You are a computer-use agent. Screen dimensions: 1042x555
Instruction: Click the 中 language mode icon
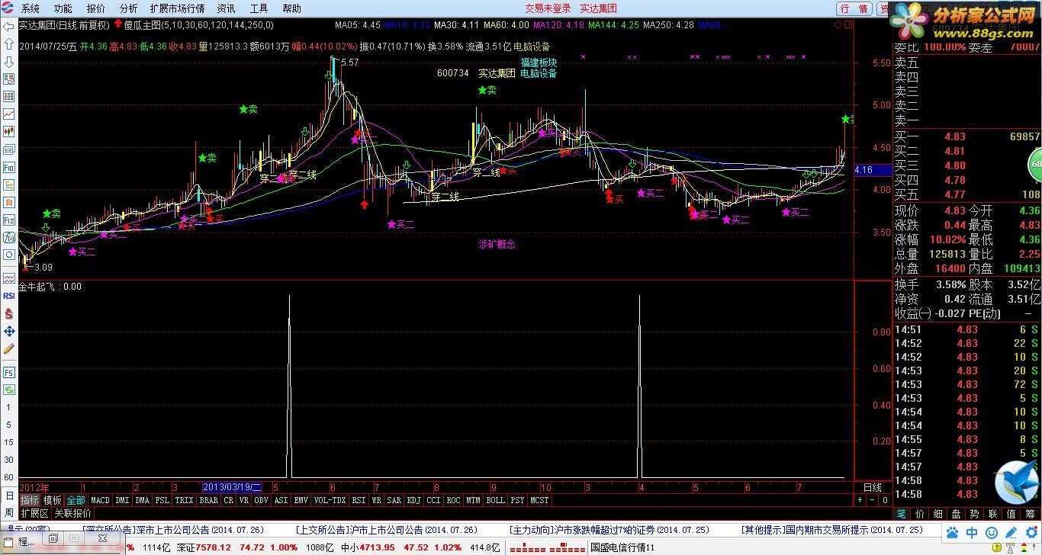point(972,532)
